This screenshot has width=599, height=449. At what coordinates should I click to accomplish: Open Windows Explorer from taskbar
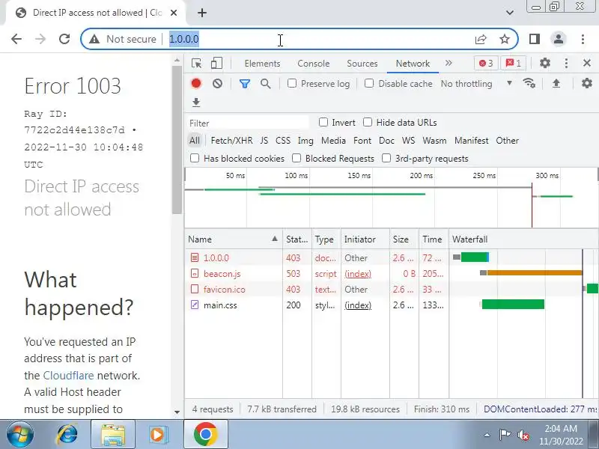(113, 435)
